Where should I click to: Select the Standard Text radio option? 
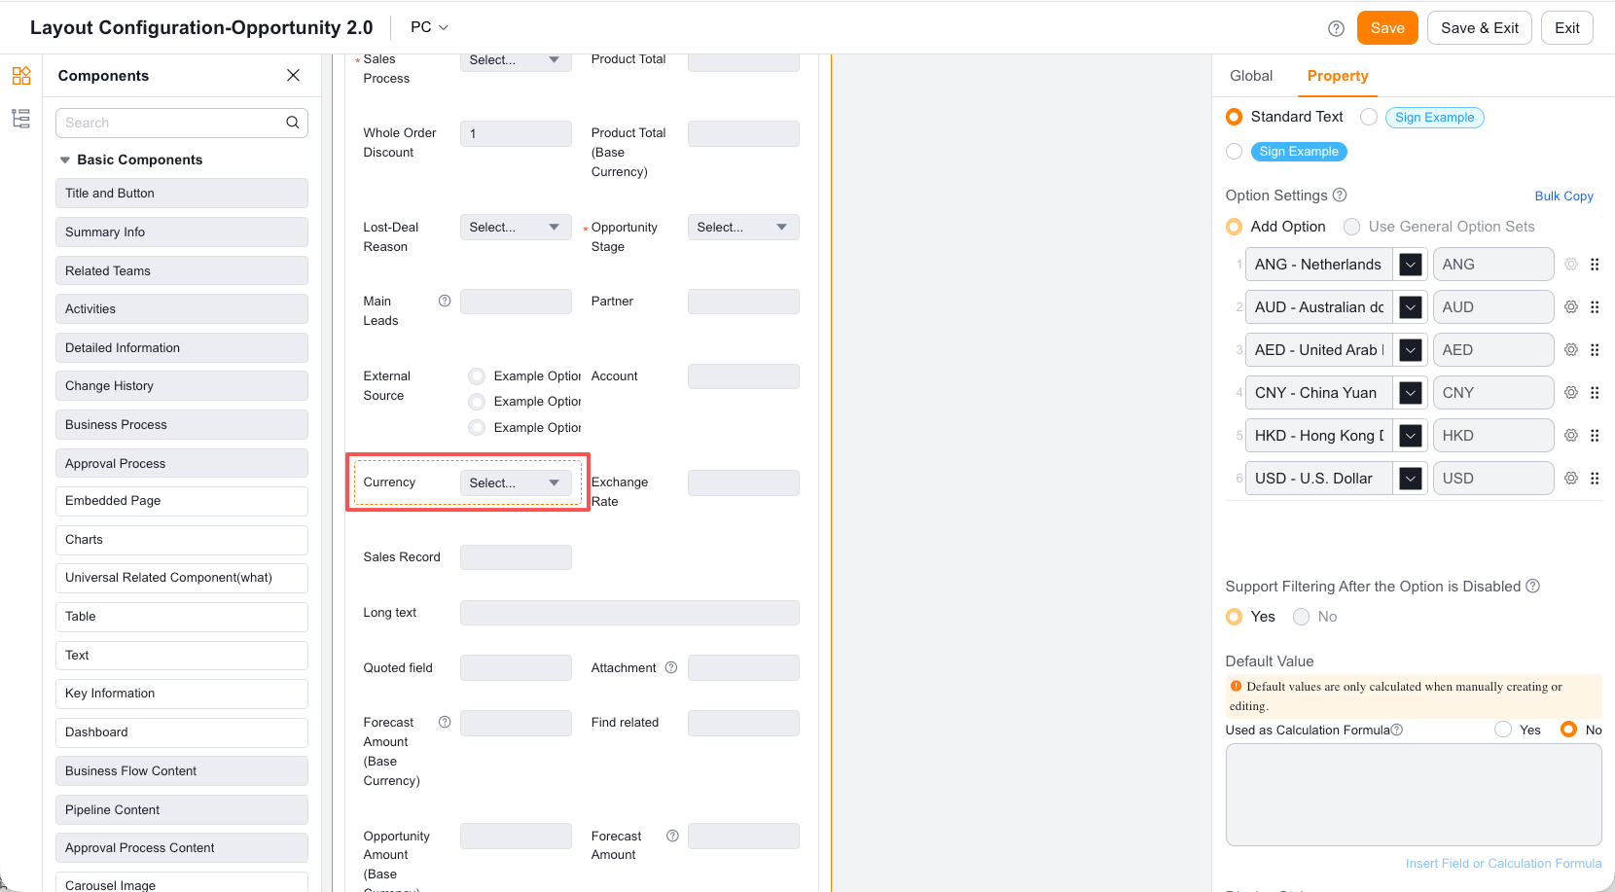(x=1235, y=117)
